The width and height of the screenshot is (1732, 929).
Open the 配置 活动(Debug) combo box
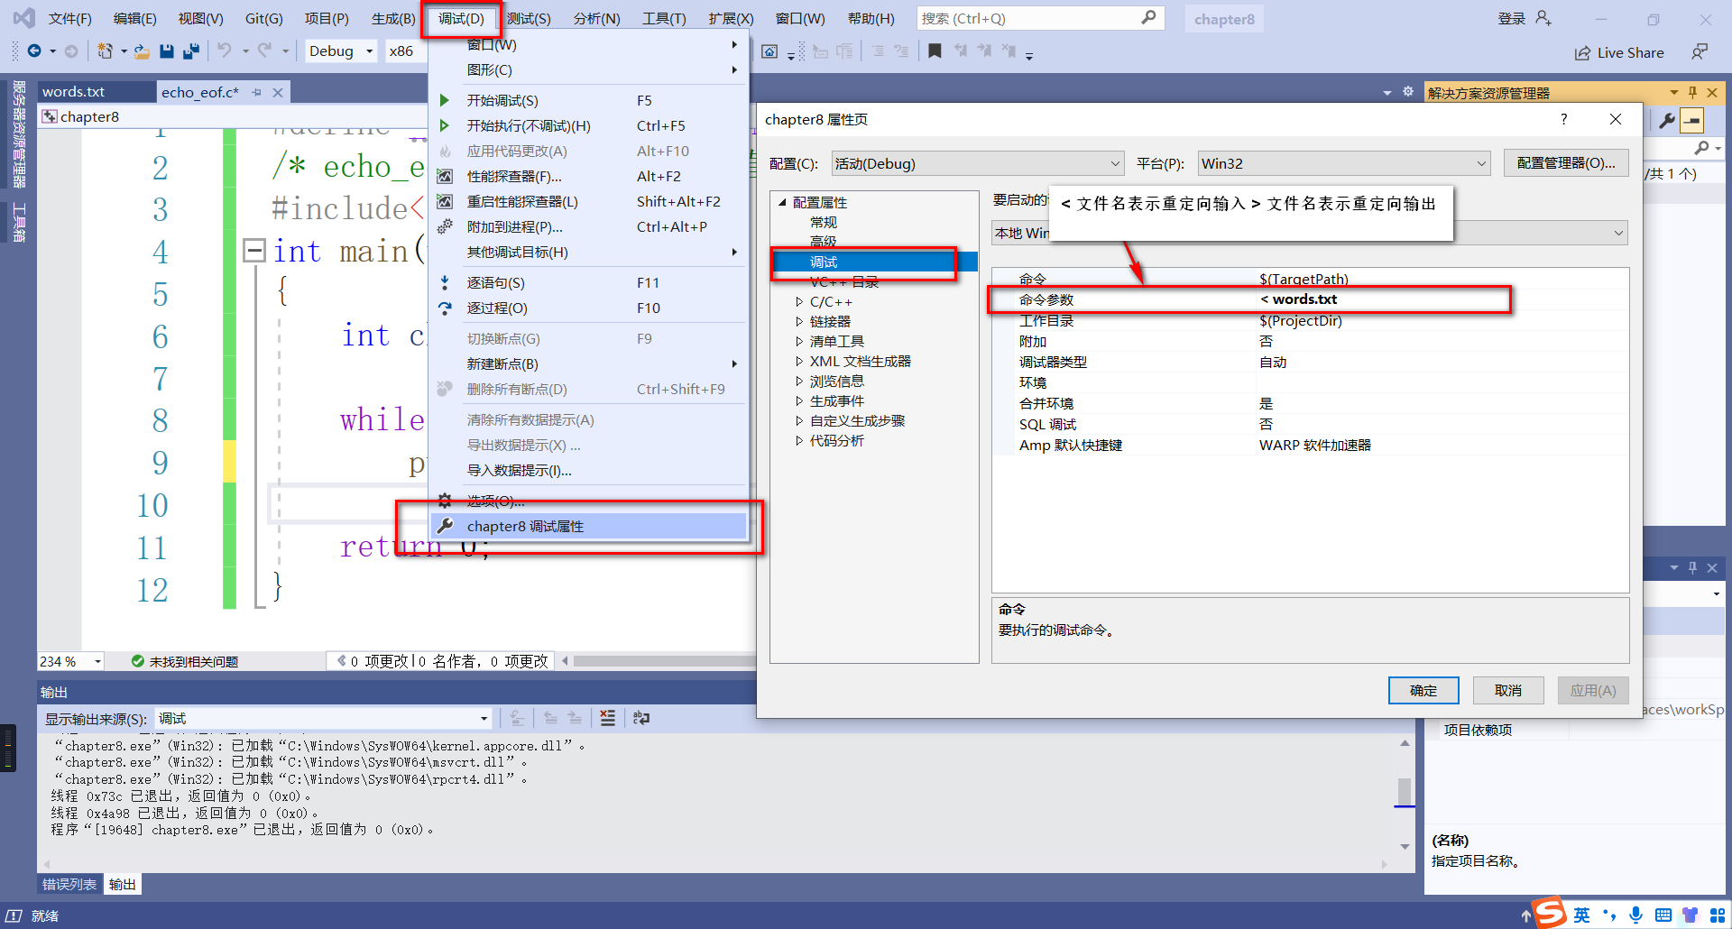pyautogui.click(x=978, y=163)
